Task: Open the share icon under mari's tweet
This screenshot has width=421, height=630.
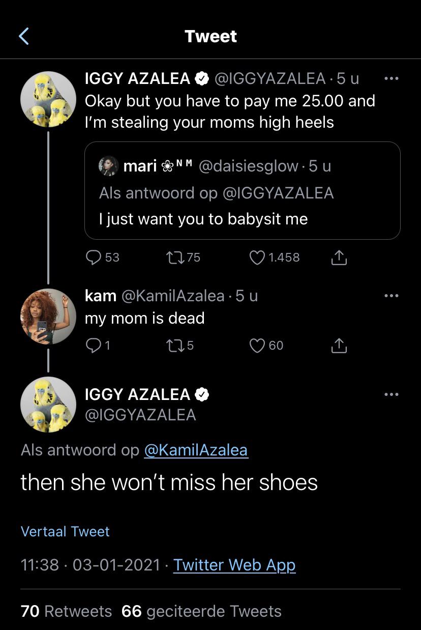Action: click(339, 257)
